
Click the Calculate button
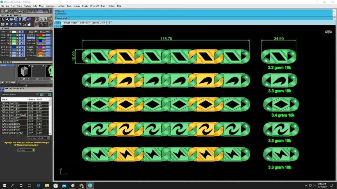[x=26, y=150]
